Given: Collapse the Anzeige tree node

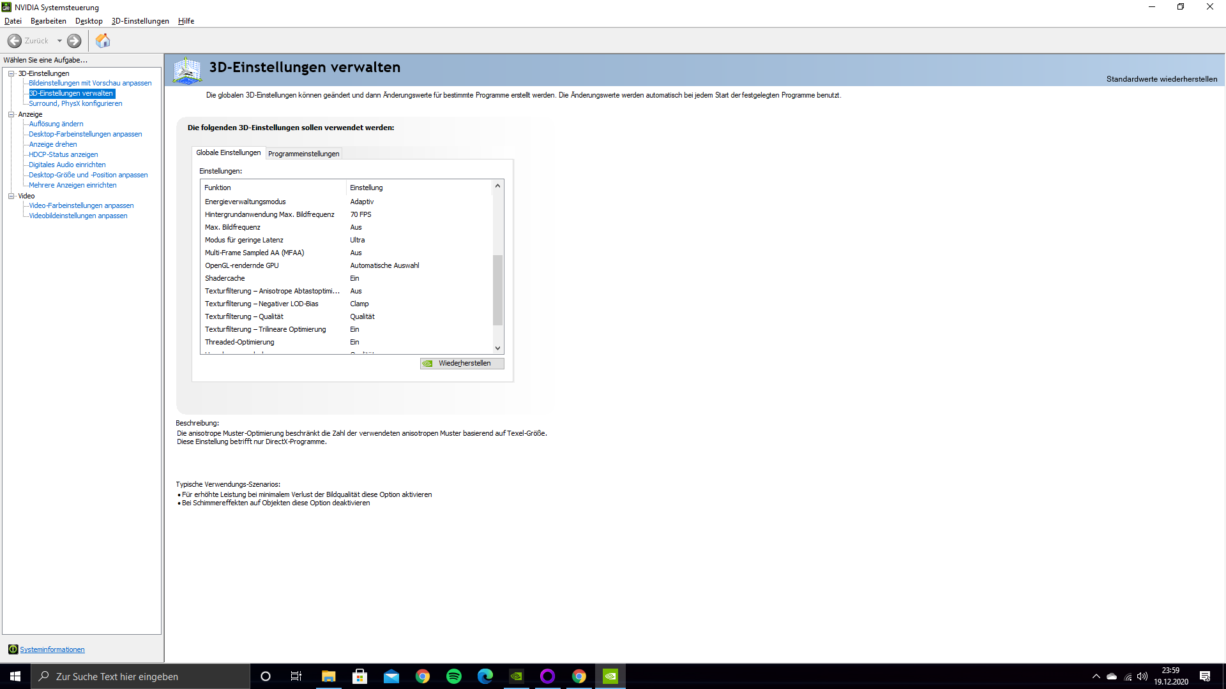Looking at the screenshot, I should [x=11, y=114].
